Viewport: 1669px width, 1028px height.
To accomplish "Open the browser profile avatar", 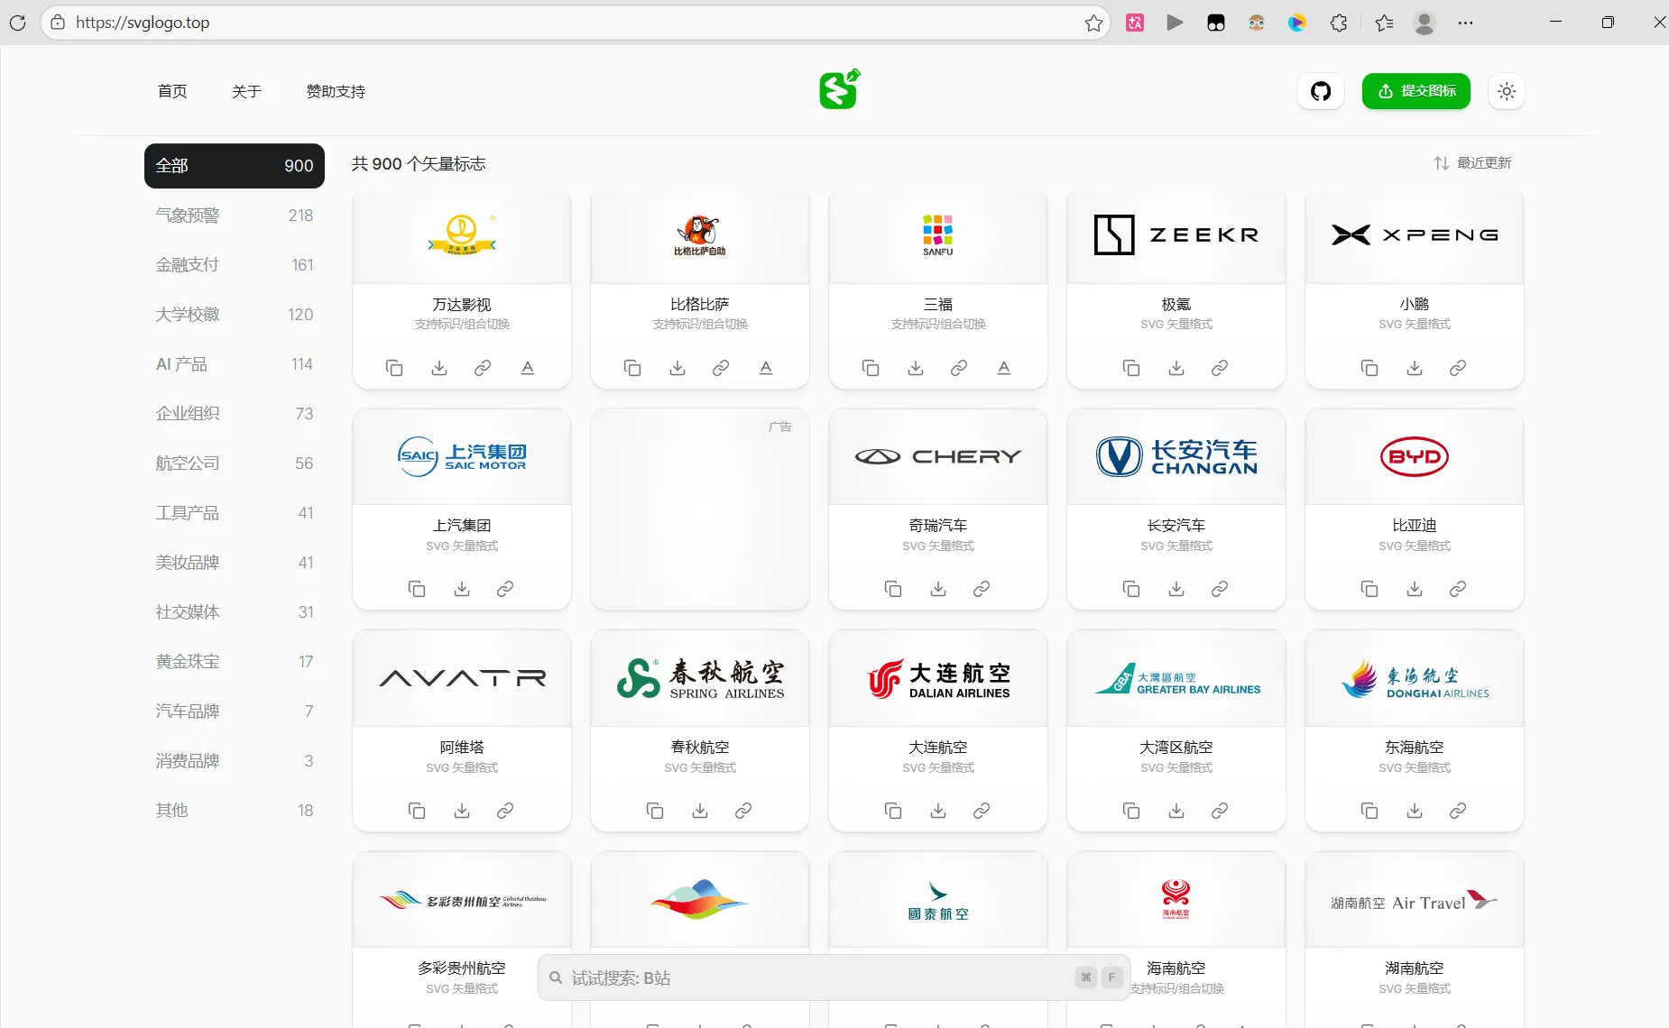I will click(x=1425, y=23).
